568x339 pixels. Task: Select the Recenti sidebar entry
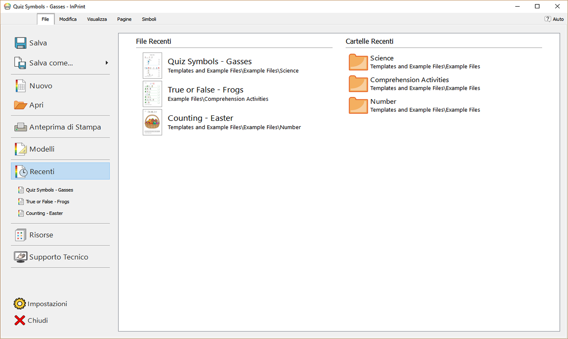(x=60, y=171)
